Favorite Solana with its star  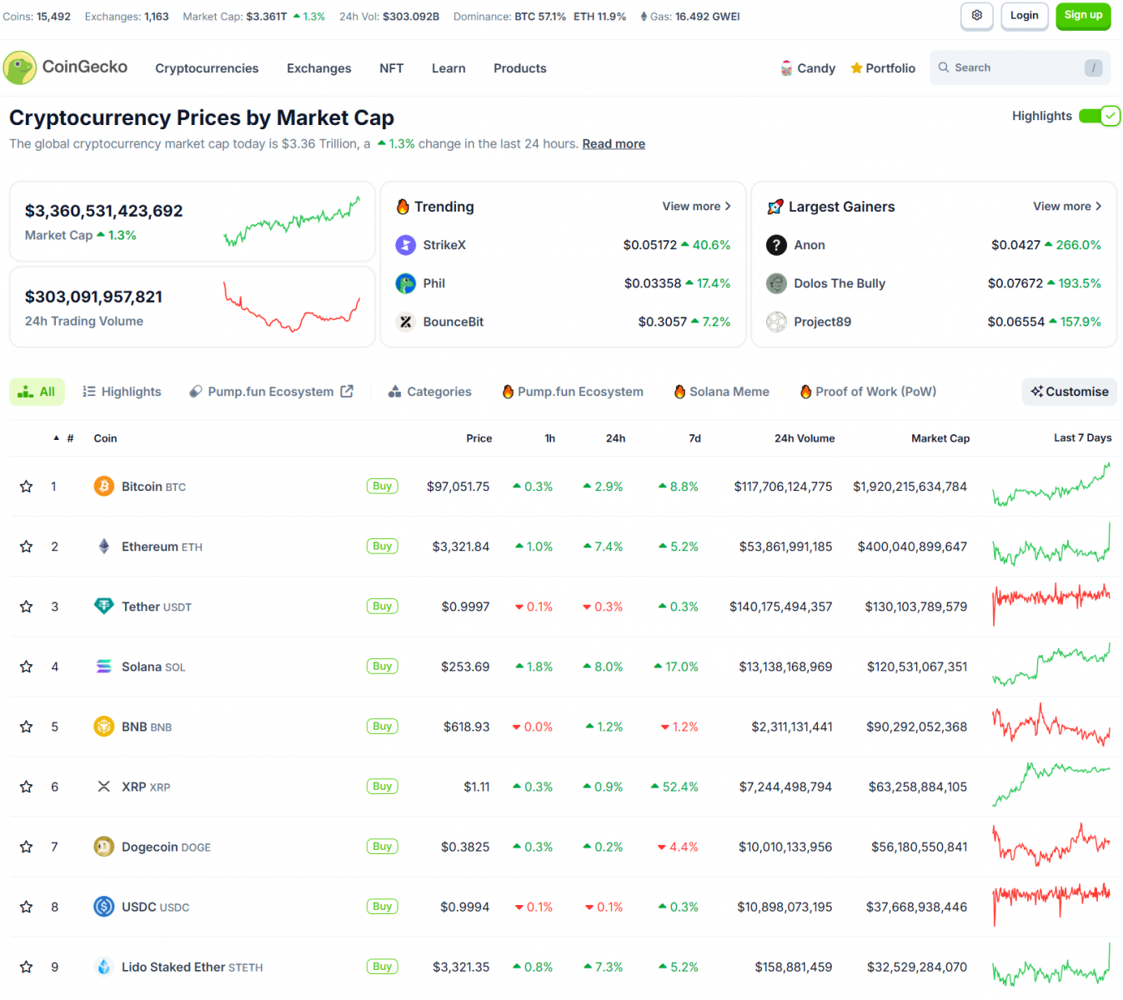[x=27, y=667]
